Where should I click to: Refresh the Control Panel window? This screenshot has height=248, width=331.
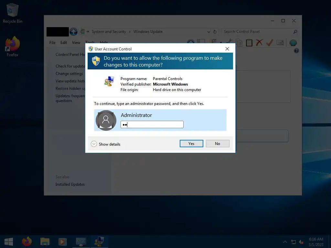(215, 32)
